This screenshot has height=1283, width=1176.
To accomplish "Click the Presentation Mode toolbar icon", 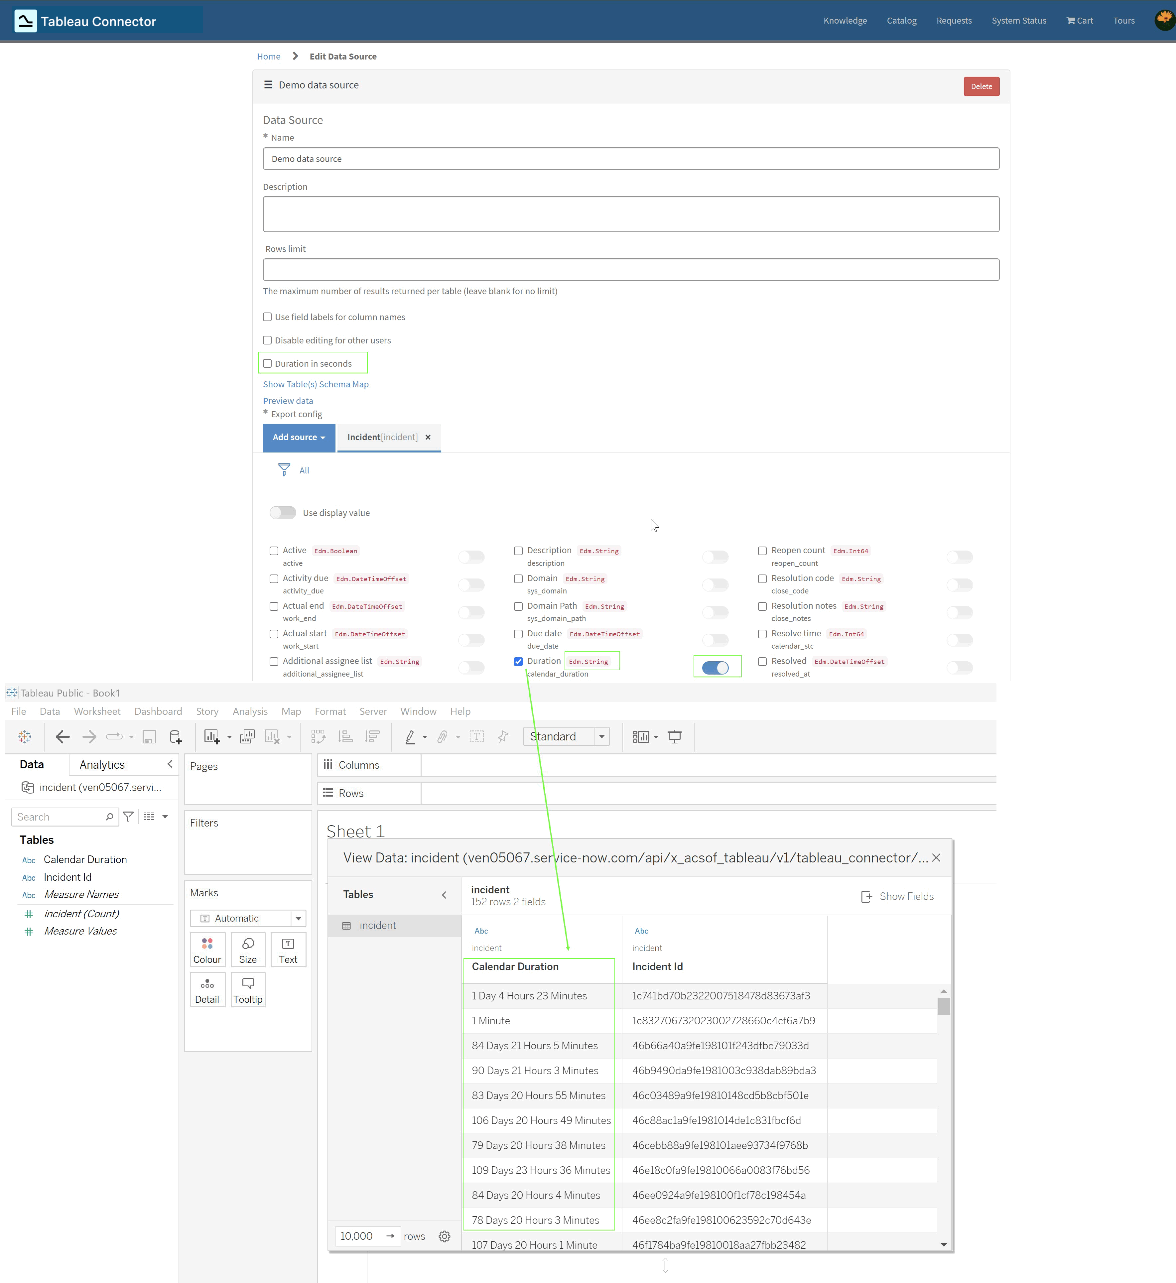I will [675, 736].
